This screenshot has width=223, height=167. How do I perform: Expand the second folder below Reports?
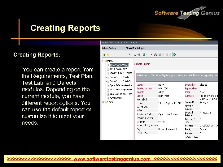[x=103, y=102]
